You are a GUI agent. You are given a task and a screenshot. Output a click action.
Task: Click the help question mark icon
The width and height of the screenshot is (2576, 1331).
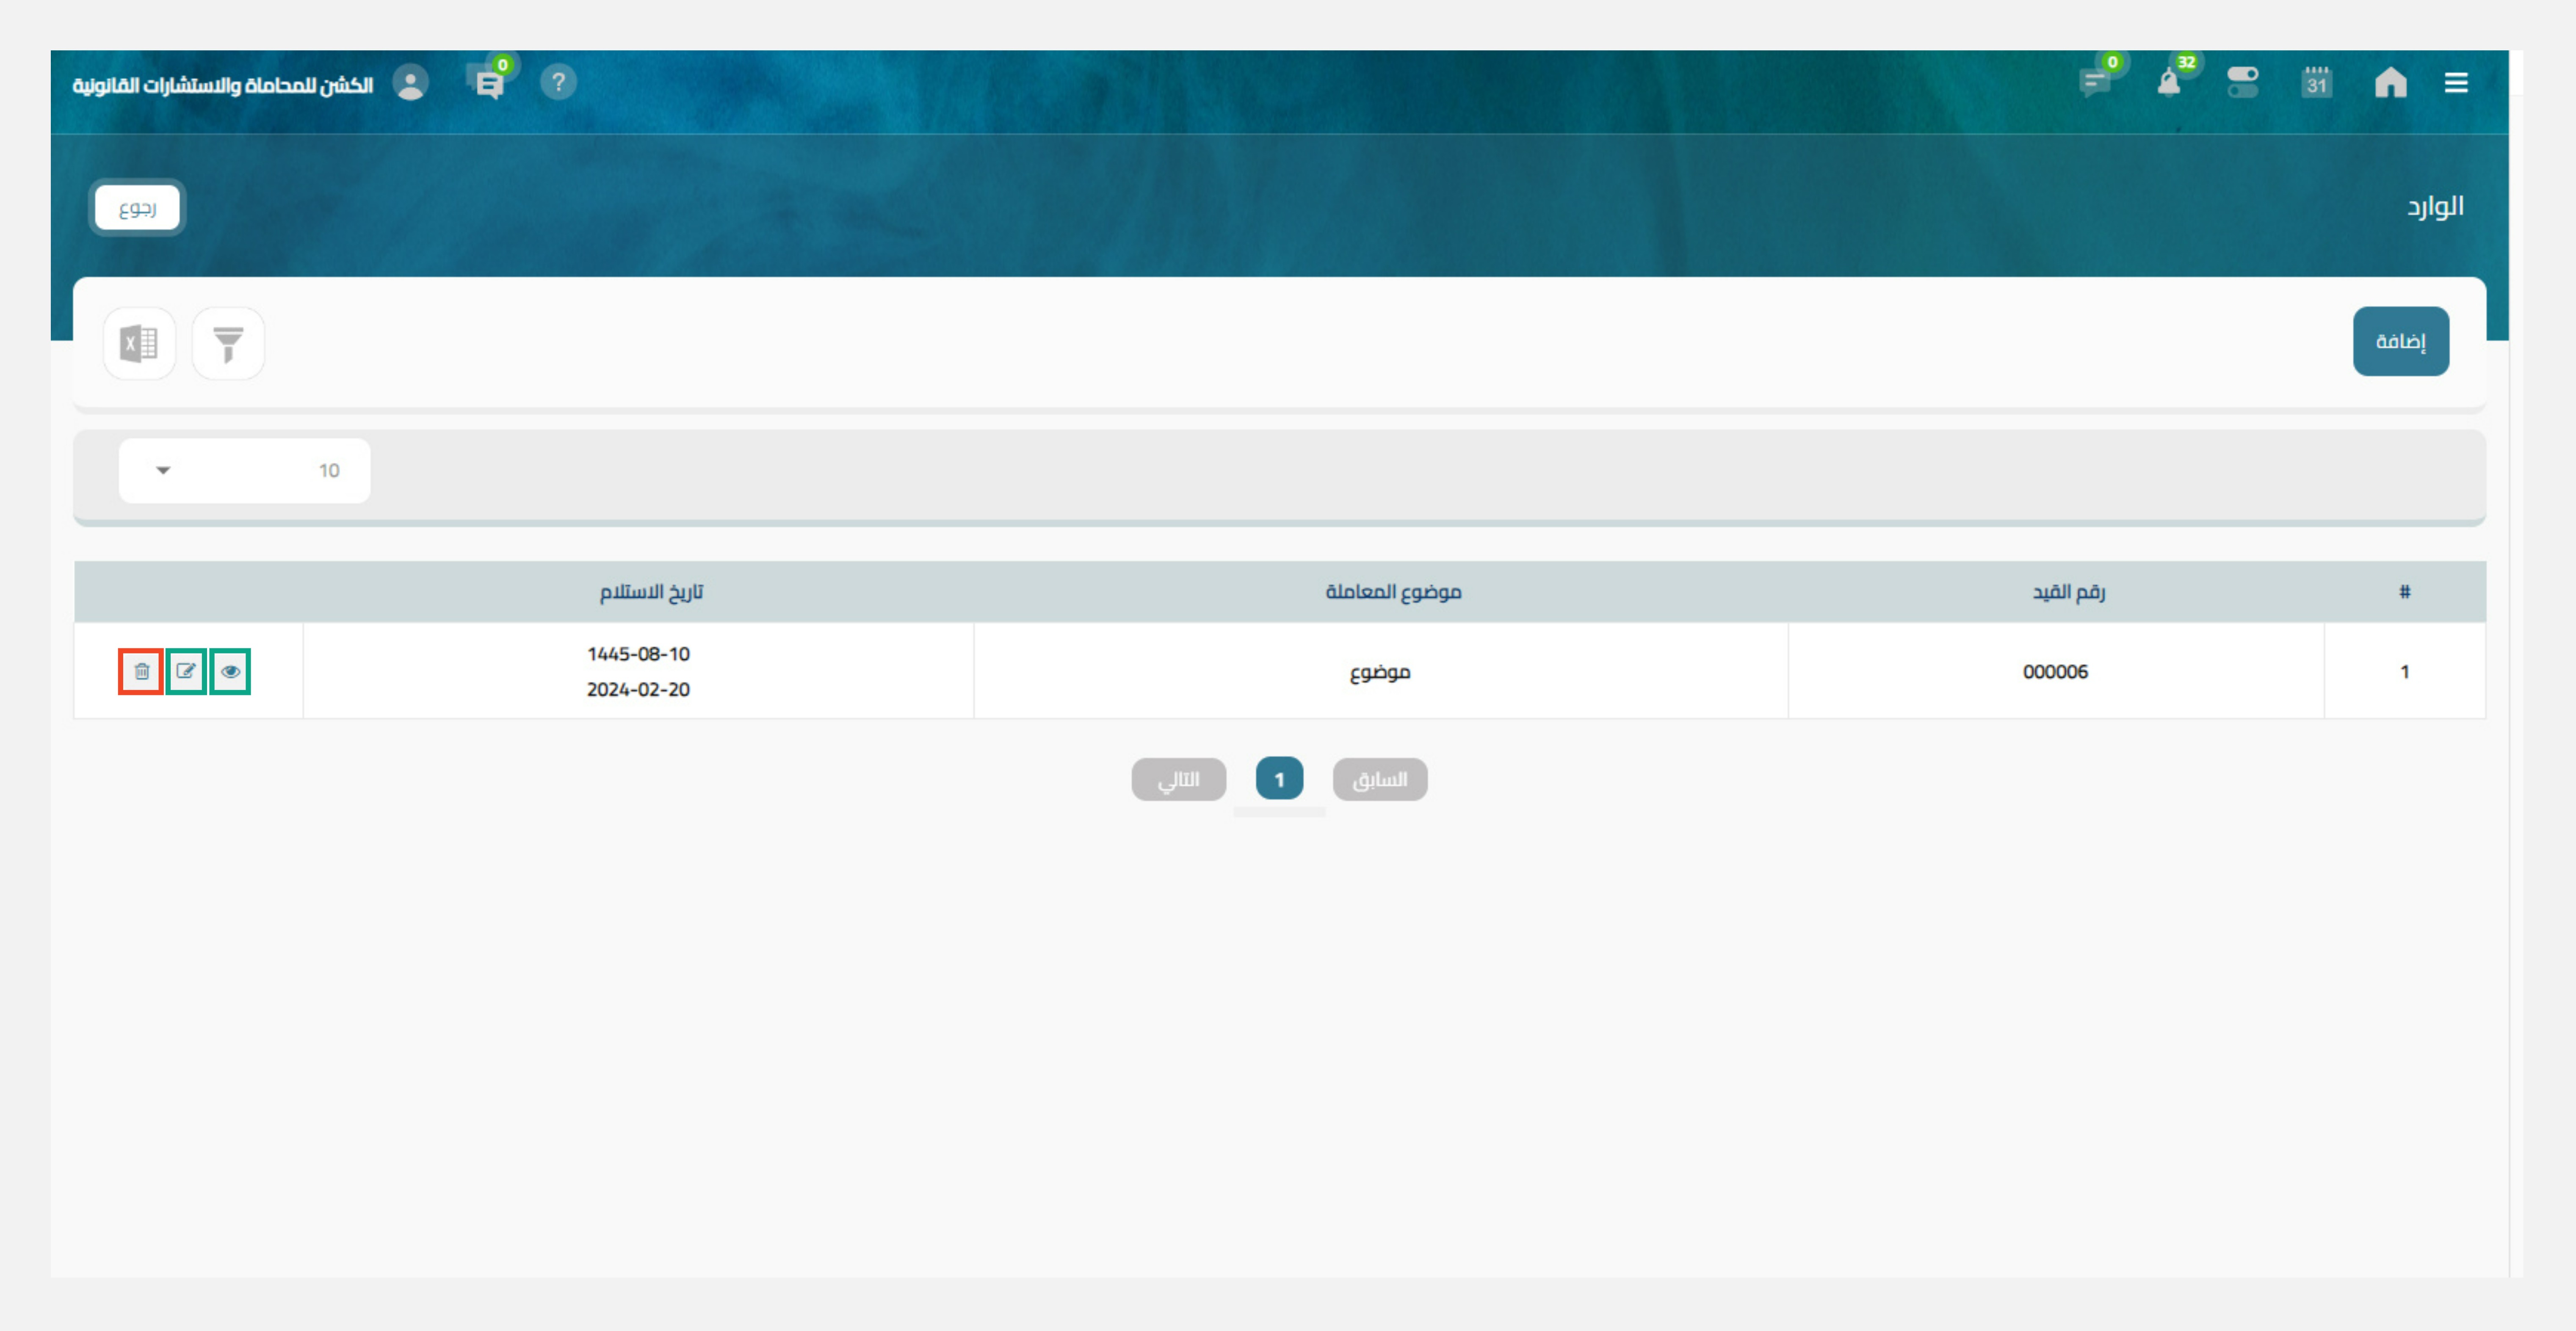(x=558, y=83)
